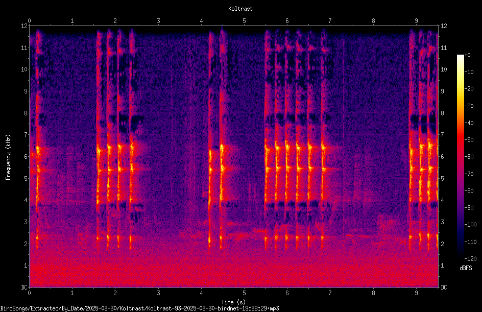Click the '5' tick on bottom time axis
Viewport: 482px width, 312px height.
244,293
